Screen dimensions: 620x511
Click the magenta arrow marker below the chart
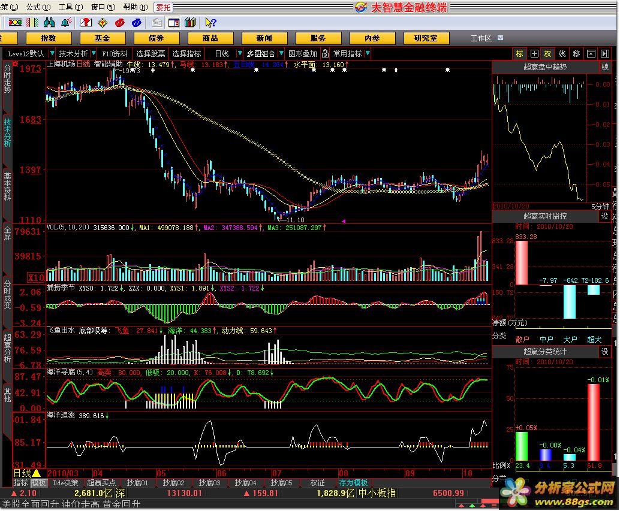[344, 221]
